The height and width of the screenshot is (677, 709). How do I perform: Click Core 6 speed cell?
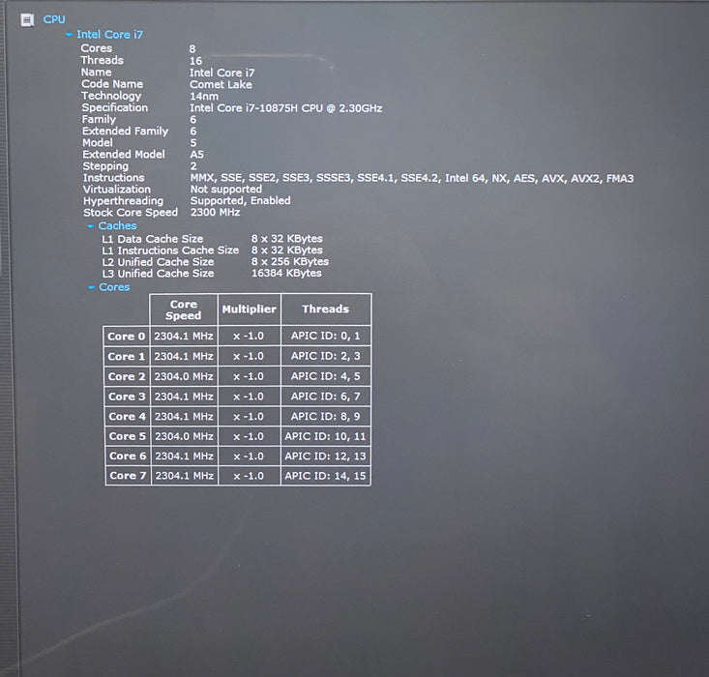point(184,456)
